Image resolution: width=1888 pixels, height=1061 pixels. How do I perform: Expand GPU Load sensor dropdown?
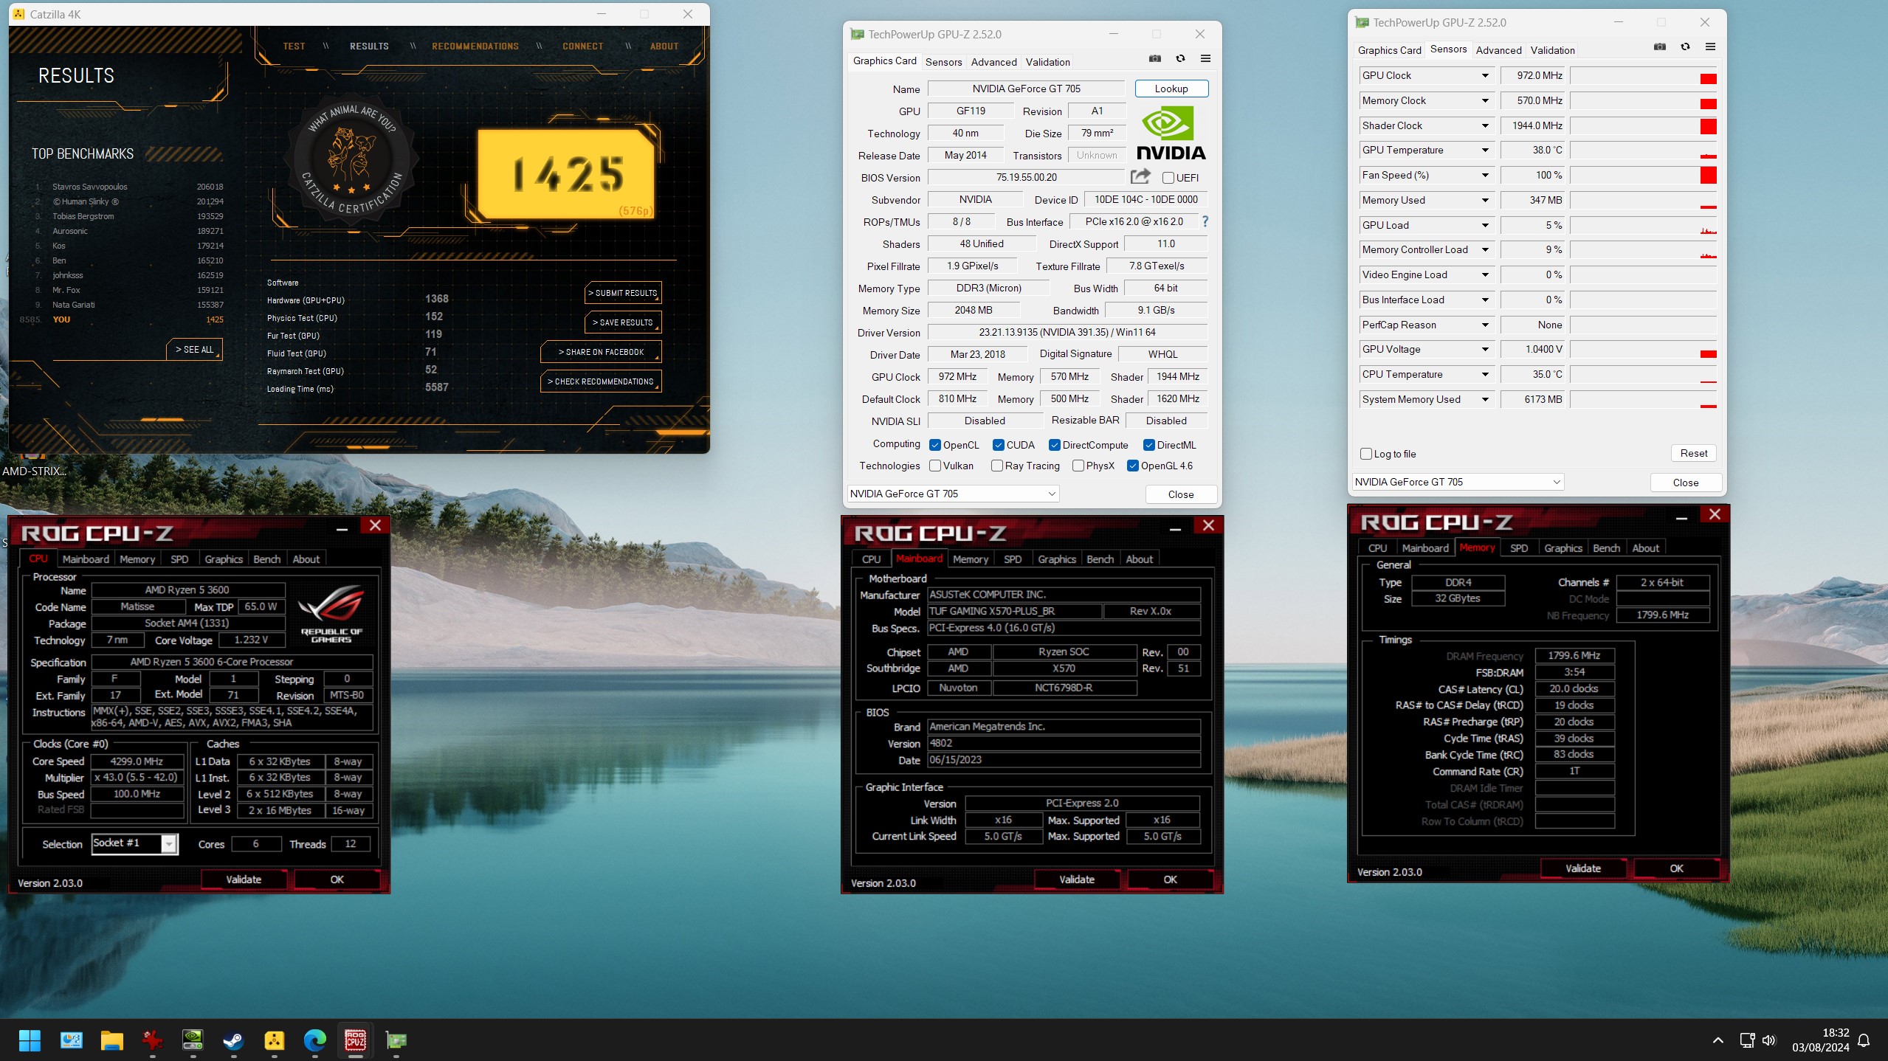click(1485, 225)
